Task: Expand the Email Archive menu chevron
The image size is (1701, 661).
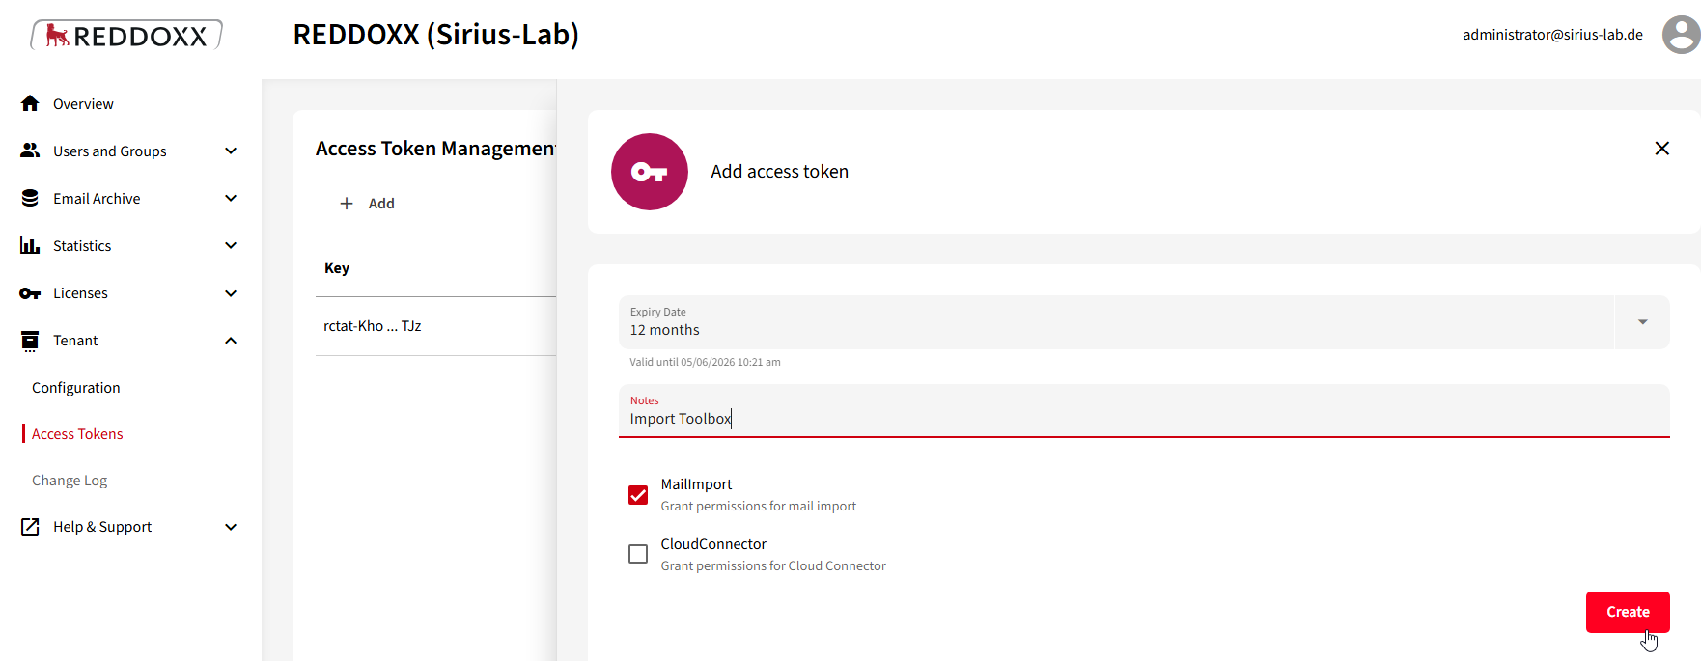Action: point(231,198)
